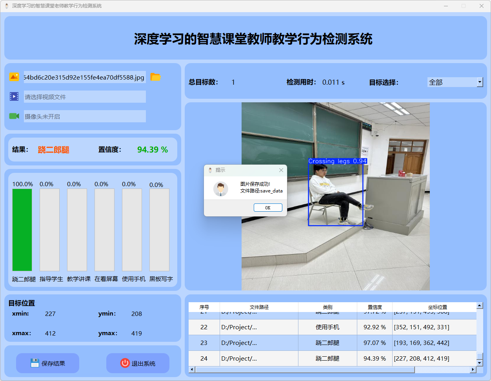The image size is (491, 381).
Task: Close the 提示 dialog with X
Action: point(281,170)
